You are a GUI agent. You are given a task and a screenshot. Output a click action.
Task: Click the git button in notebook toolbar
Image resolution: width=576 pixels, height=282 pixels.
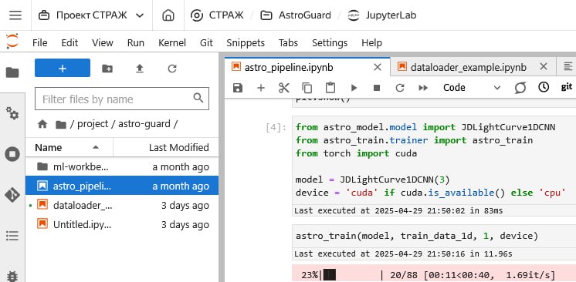(x=567, y=87)
